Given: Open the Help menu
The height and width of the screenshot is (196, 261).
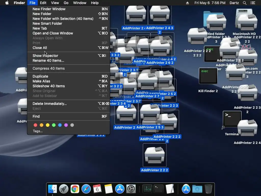Looking at the screenshot, I should point(95,3).
